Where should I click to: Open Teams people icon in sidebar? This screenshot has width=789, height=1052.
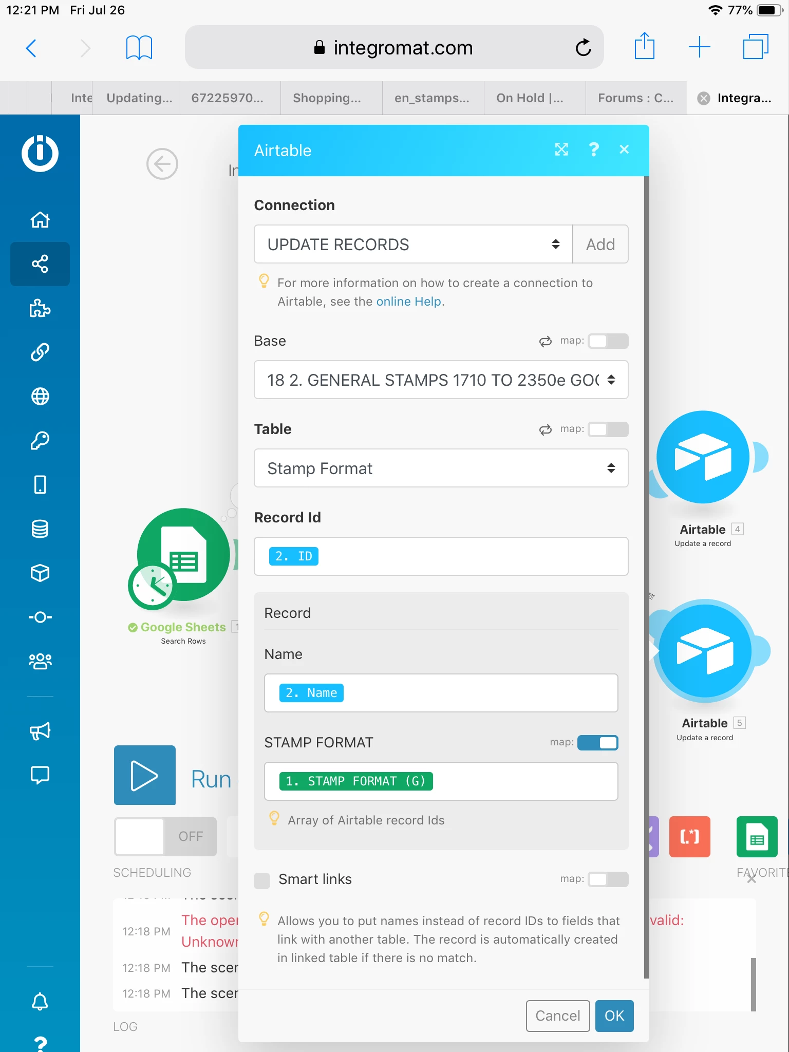pos(40,661)
